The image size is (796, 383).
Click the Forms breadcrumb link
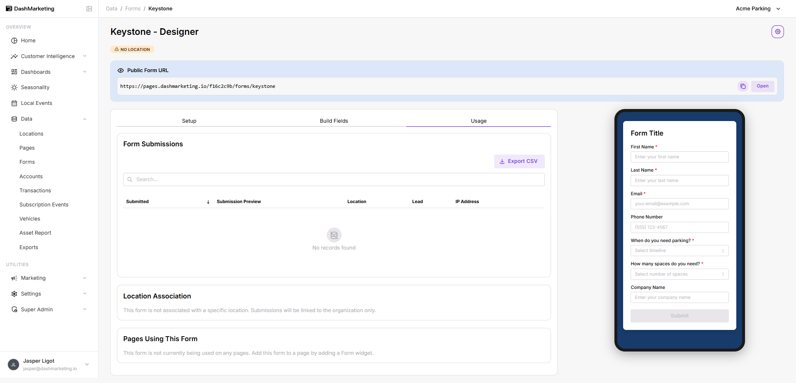pyautogui.click(x=133, y=9)
